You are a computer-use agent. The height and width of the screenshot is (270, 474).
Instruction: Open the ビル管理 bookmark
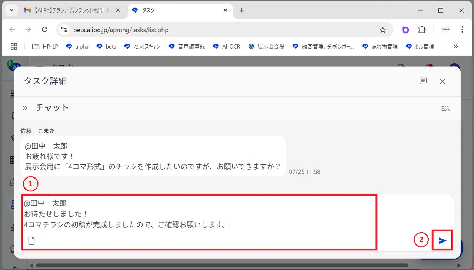[420, 46]
